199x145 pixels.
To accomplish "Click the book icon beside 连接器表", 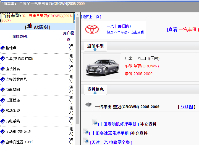I will coord(2,69).
